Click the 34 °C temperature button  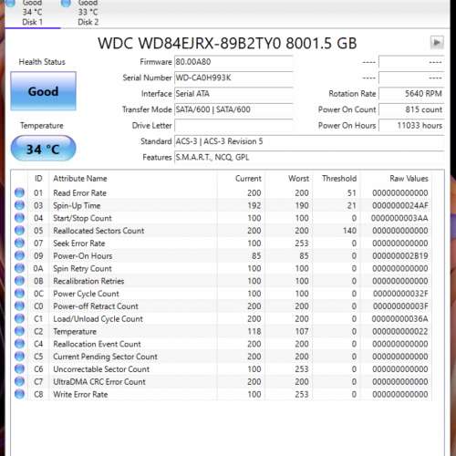[x=43, y=149]
